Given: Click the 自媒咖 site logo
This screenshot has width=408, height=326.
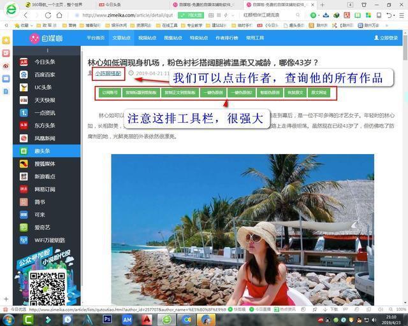Looking at the screenshot, I should [x=43, y=38].
